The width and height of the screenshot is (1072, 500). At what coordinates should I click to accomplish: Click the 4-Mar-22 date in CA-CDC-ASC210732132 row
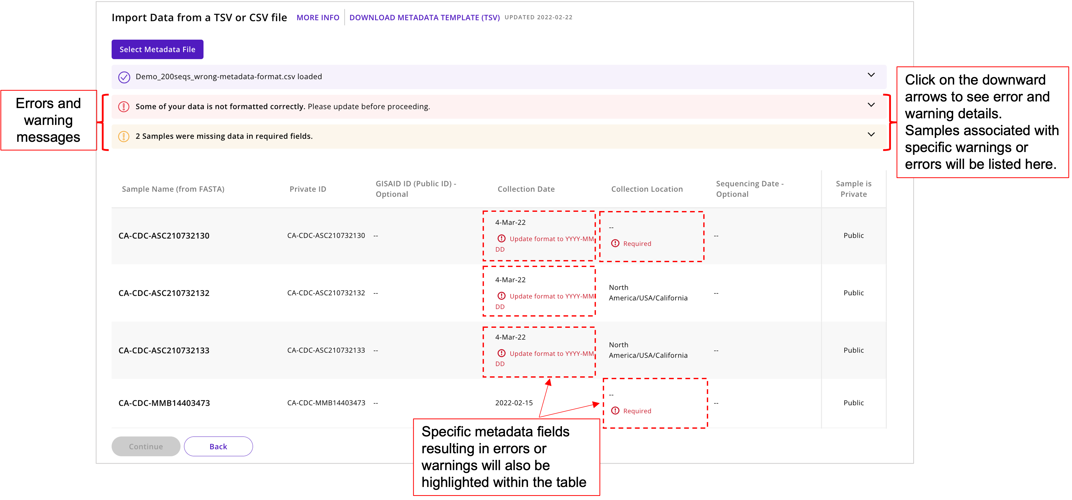click(x=510, y=280)
